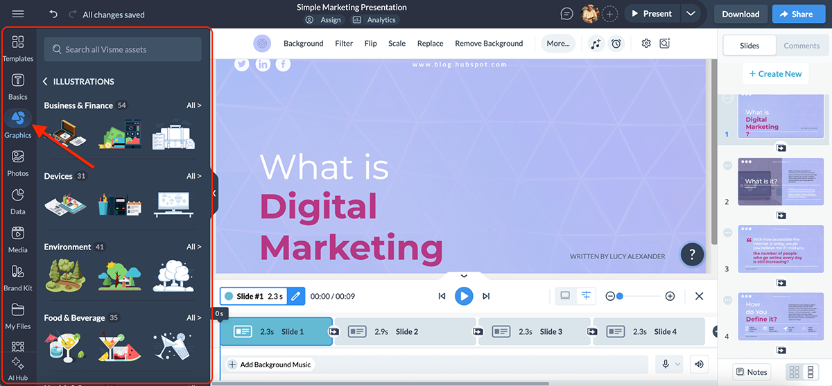Click the undo arrow

point(54,14)
